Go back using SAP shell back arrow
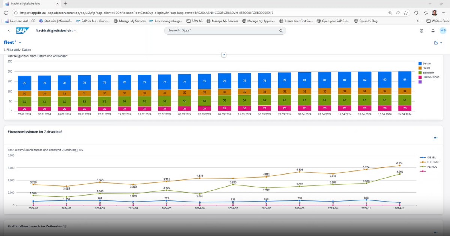The height and width of the screenshot is (236, 450). [9, 31]
